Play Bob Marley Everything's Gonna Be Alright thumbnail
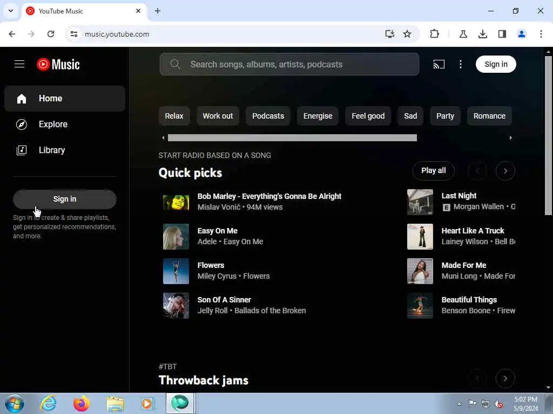This screenshot has width=553, height=414. pos(176,202)
